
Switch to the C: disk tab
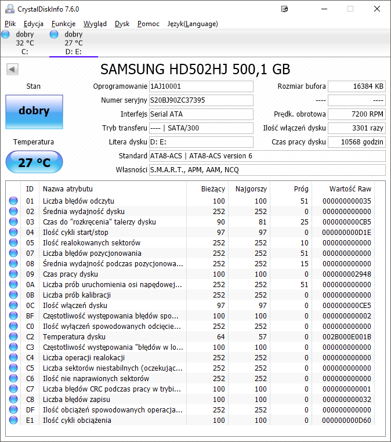coord(25,43)
